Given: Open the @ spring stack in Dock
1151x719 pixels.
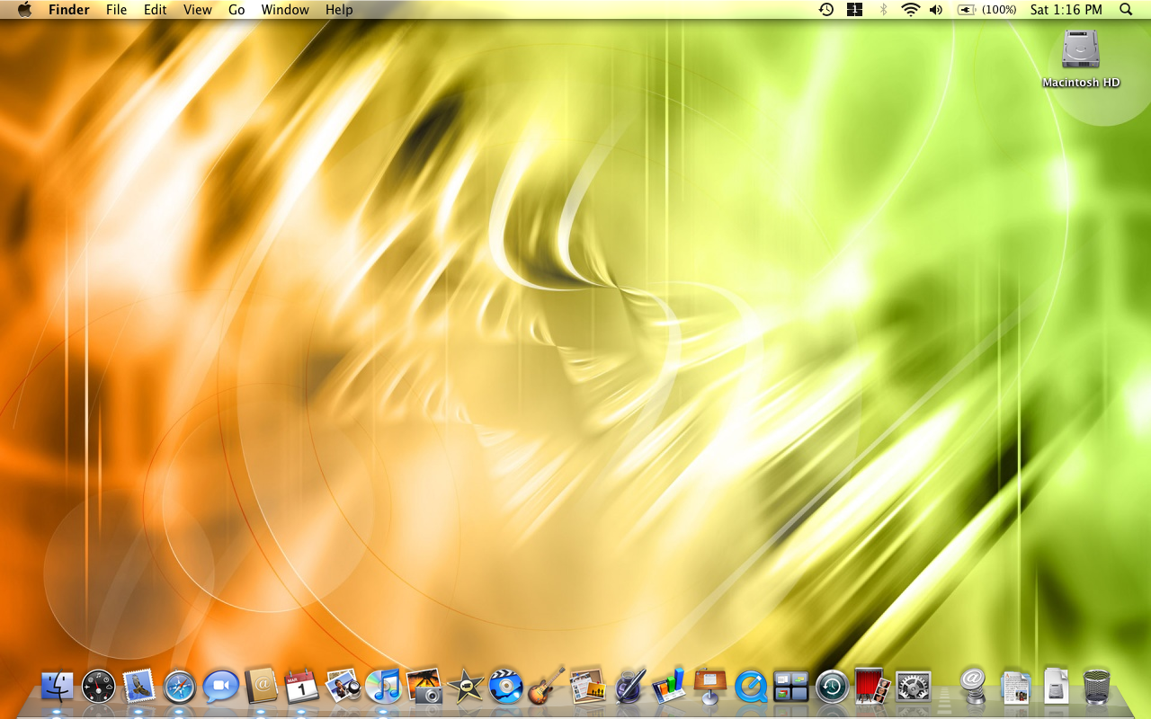Looking at the screenshot, I should tap(974, 688).
